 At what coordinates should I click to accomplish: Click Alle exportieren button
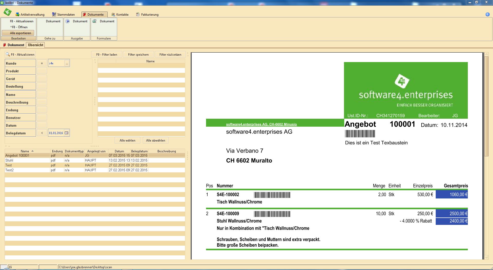(18, 33)
